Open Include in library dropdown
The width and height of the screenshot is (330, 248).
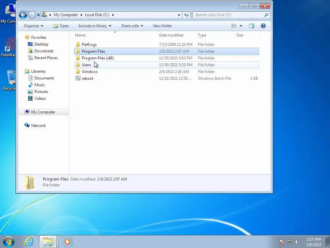click(x=95, y=26)
